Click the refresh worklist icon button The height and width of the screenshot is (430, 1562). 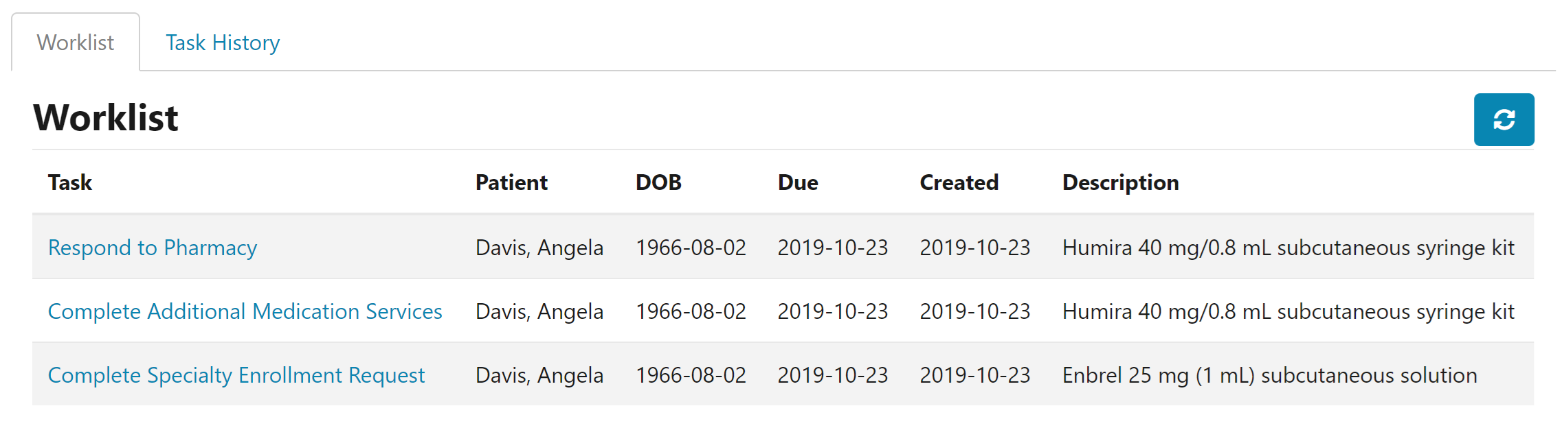(x=1503, y=119)
